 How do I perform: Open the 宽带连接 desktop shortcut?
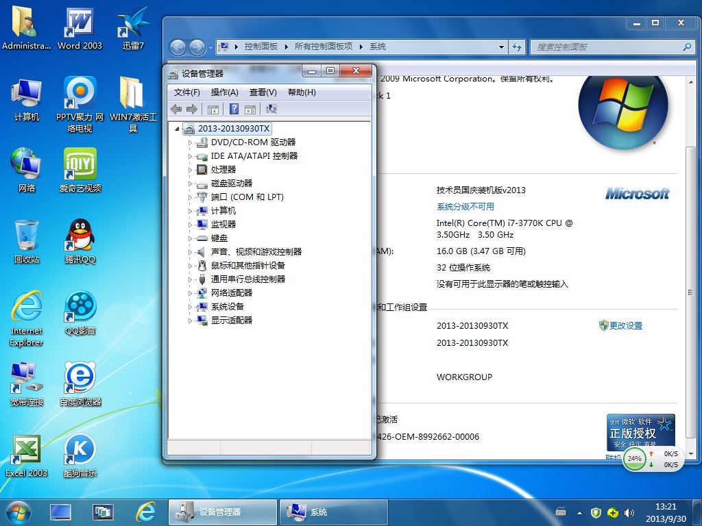pyautogui.click(x=27, y=384)
